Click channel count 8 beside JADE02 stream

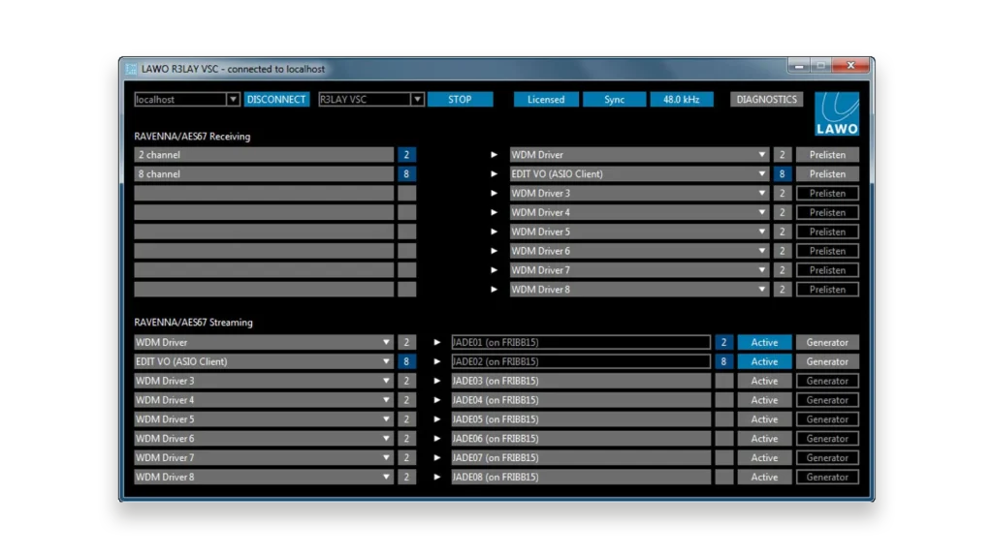tap(723, 362)
